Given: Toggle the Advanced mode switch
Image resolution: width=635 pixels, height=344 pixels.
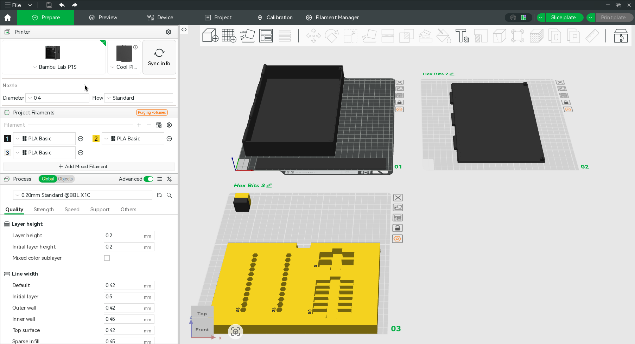Looking at the screenshot, I should click(x=148, y=179).
